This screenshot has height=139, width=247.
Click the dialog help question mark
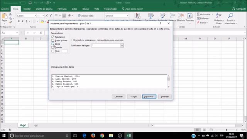coord(161,23)
